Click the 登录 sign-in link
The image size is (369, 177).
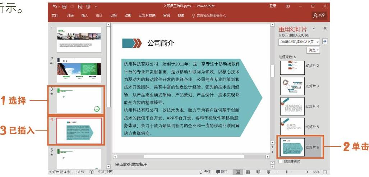tap(273, 6)
